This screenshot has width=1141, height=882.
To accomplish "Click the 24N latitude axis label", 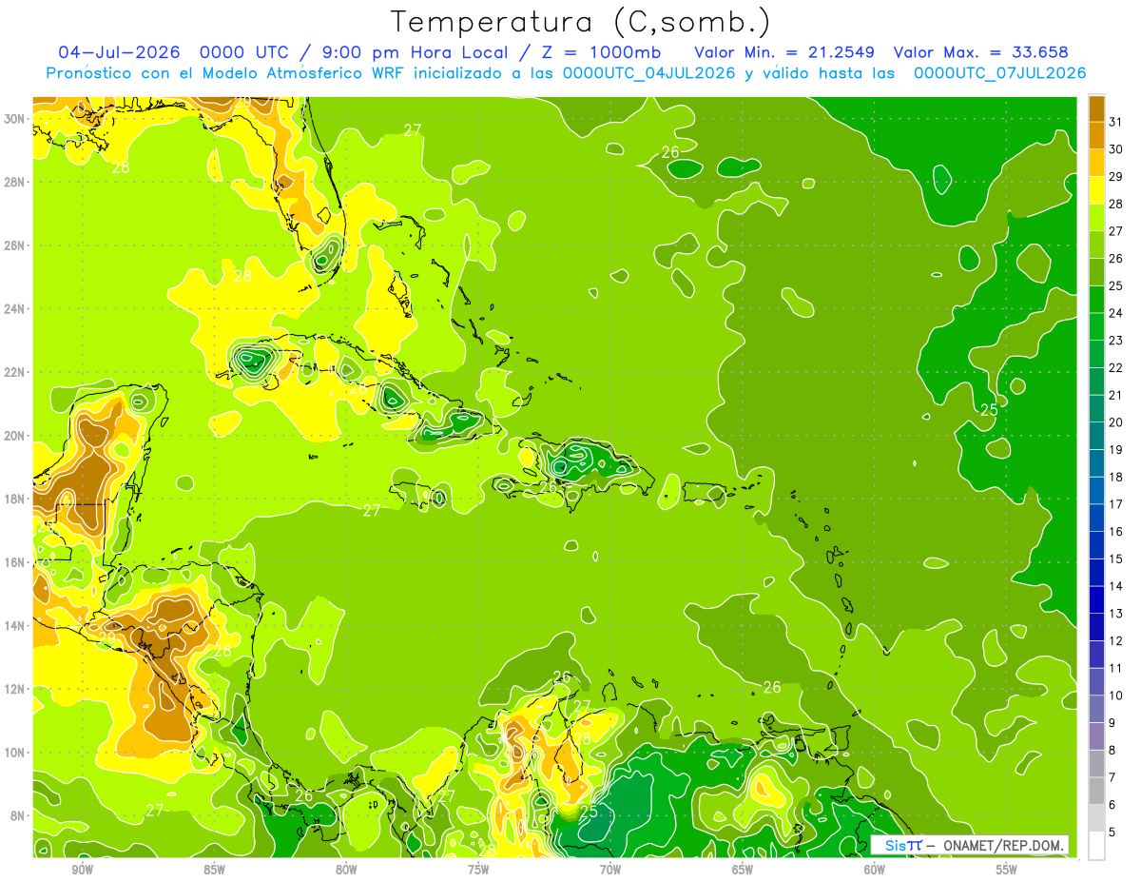I will [x=15, y=309].
